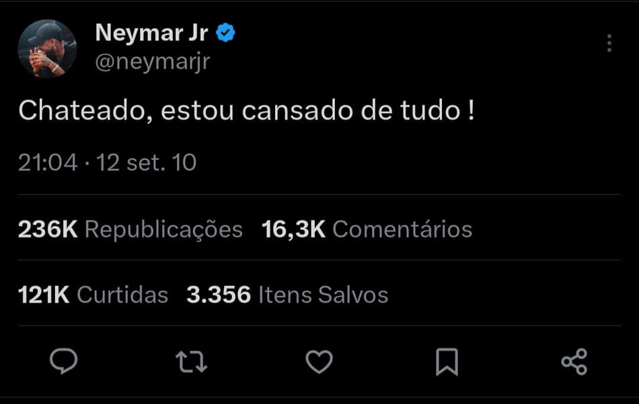Open the Republicações list
This screenshot has width=639, height=404.
[163, 229]
